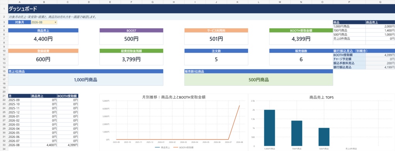Click the 600円 value under 登録経費
The height and width of the screenshot is (151, 395).
click(43, 59)
